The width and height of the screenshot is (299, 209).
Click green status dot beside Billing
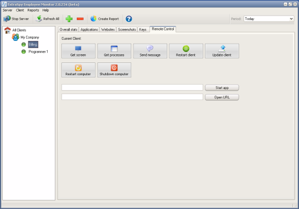tap(24, 45)
